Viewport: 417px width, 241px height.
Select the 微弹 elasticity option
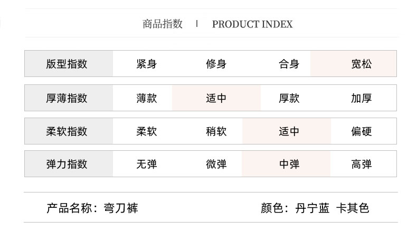click(216, 164)
